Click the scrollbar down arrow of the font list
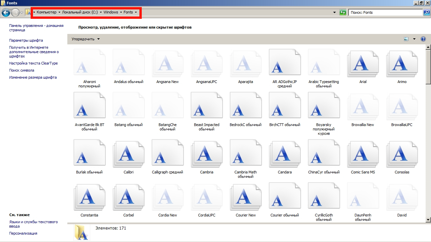Viewport: 431px width, 242px height. [428, 220]
